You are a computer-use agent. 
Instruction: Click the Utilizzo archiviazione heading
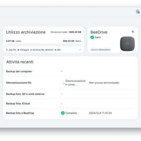[x=26, y=32]
